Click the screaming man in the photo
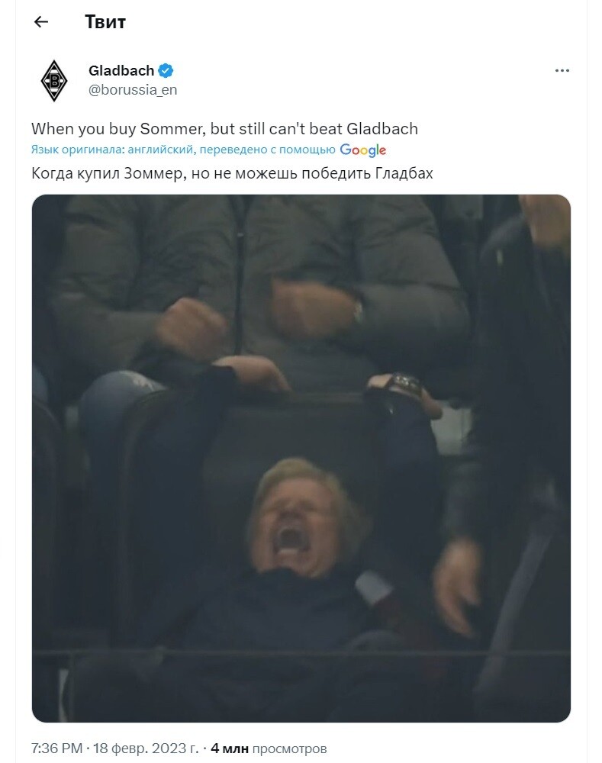The width and height of the screenshot is (602, 763). 301,520
